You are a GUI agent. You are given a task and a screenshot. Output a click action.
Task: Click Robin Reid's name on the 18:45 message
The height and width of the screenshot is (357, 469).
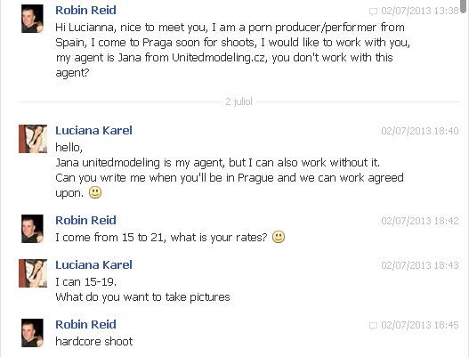click(85, 324)
